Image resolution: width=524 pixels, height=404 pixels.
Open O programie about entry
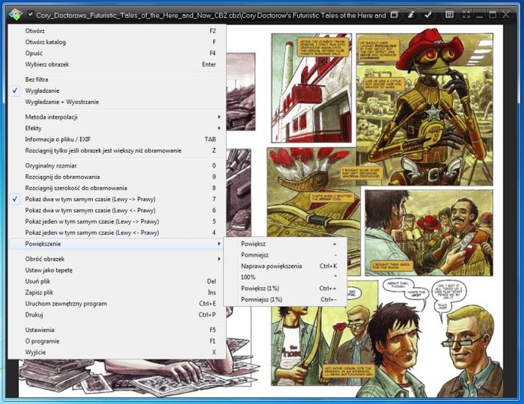pyautogui.click(x=117, y=341)
